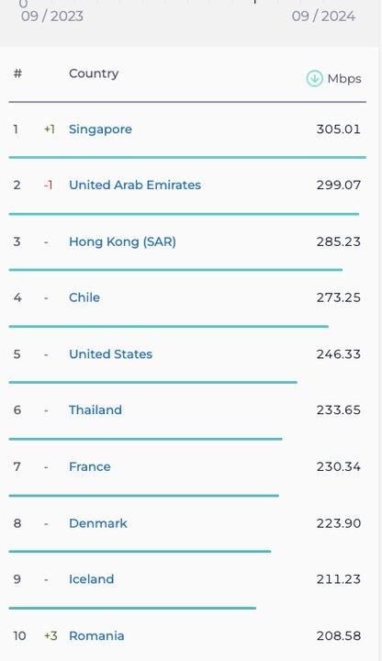Select the Chile country link
The width and height of the screenshot is (382, 661).
tap(84, 297)
